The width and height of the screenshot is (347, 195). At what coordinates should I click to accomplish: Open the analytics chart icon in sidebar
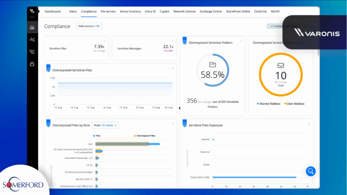coord(32,27)
